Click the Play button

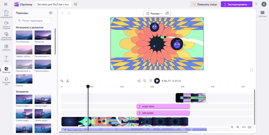coord(157,81)
